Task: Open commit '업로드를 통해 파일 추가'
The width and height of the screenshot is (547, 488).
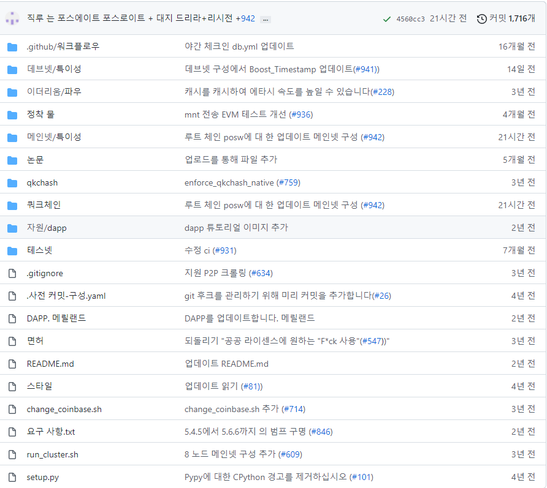Action: (231, 160)
